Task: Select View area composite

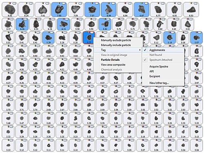Action: tap(118, 65)
